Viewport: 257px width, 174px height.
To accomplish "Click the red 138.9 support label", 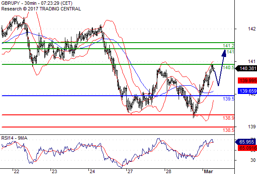I will tap(229, 118).
